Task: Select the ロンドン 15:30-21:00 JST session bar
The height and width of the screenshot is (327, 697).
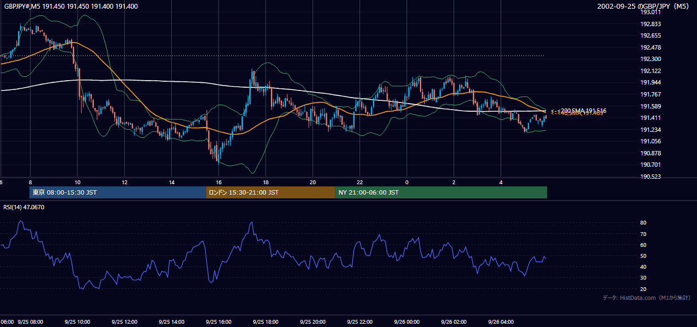Action: tap(271, 192)
